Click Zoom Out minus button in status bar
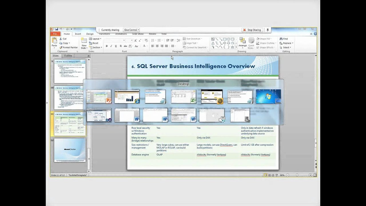This screenshot has width=366, height=206. coord(287,175)
